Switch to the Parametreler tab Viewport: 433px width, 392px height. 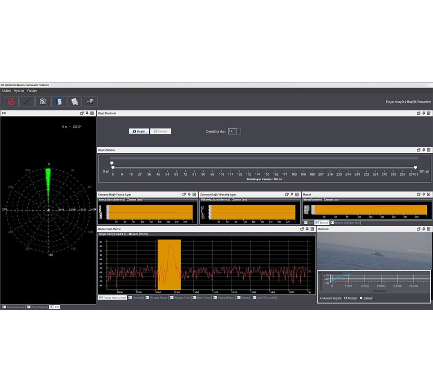pyautogui.click(x=13, y=307)
